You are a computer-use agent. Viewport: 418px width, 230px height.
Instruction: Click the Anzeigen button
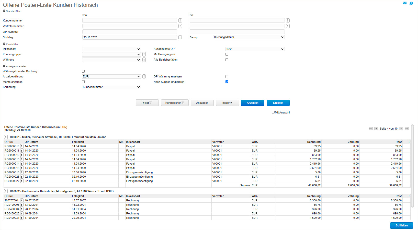tap(252, 103)
